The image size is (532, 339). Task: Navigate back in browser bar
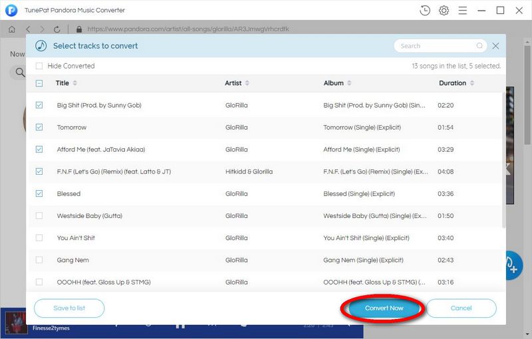tap(28, 29)
